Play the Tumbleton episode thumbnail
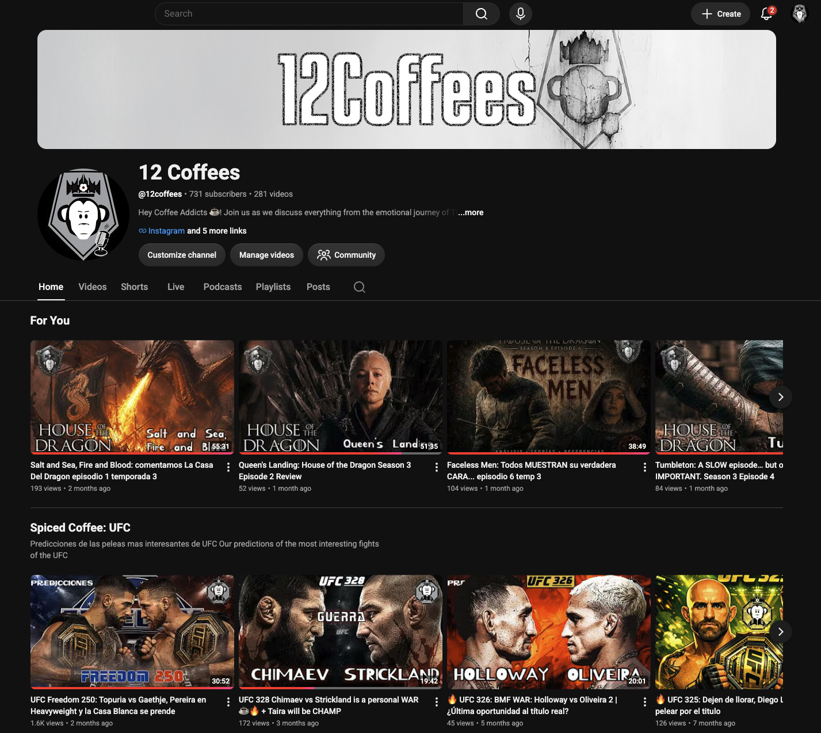This screenshot has width=821, height=733. click(719, 397)
